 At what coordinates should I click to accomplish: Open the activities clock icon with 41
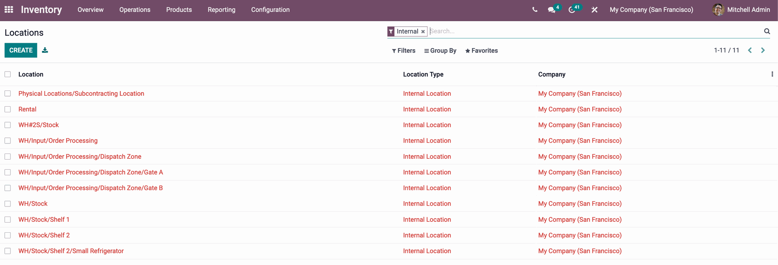[572, 10]
